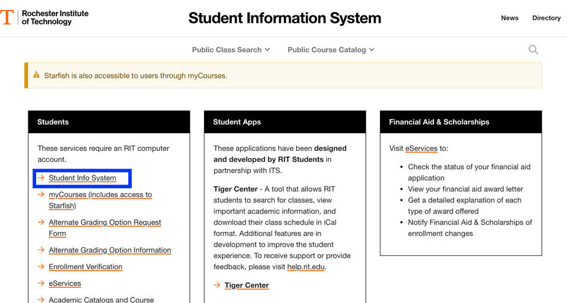The image size is (567, 303).
Task: Click Financial Aid & Scholarships panel header
Action: [x=461, y=122]
